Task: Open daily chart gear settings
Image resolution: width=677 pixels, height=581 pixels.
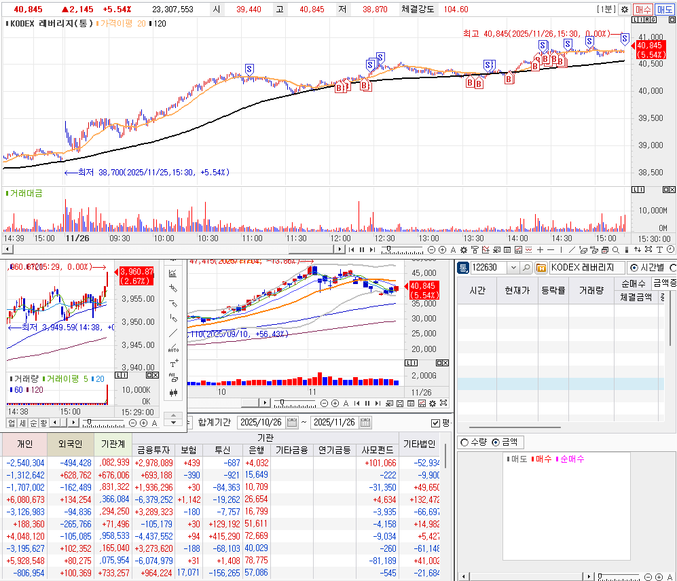Action: click(x=432, y=404)
